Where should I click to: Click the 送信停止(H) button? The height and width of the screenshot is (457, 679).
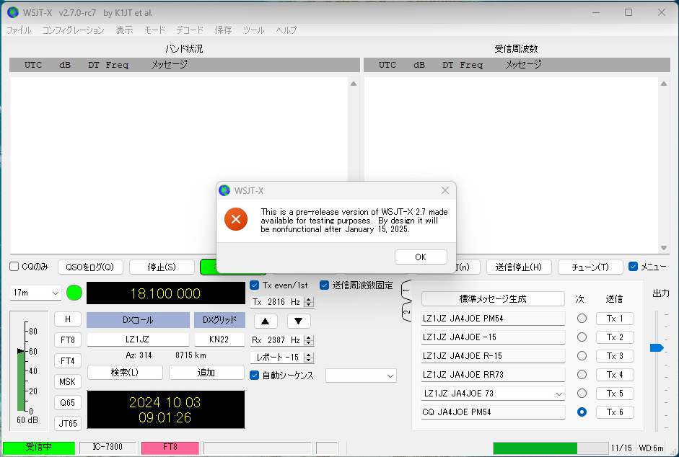pyautogui.click(x=519, y=267)
